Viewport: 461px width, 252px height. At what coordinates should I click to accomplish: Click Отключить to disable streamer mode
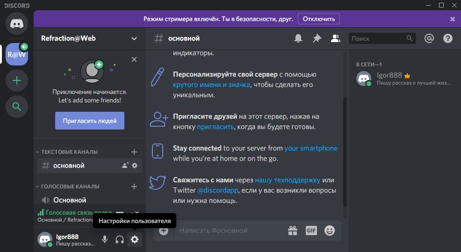click(x=319, y=19)
